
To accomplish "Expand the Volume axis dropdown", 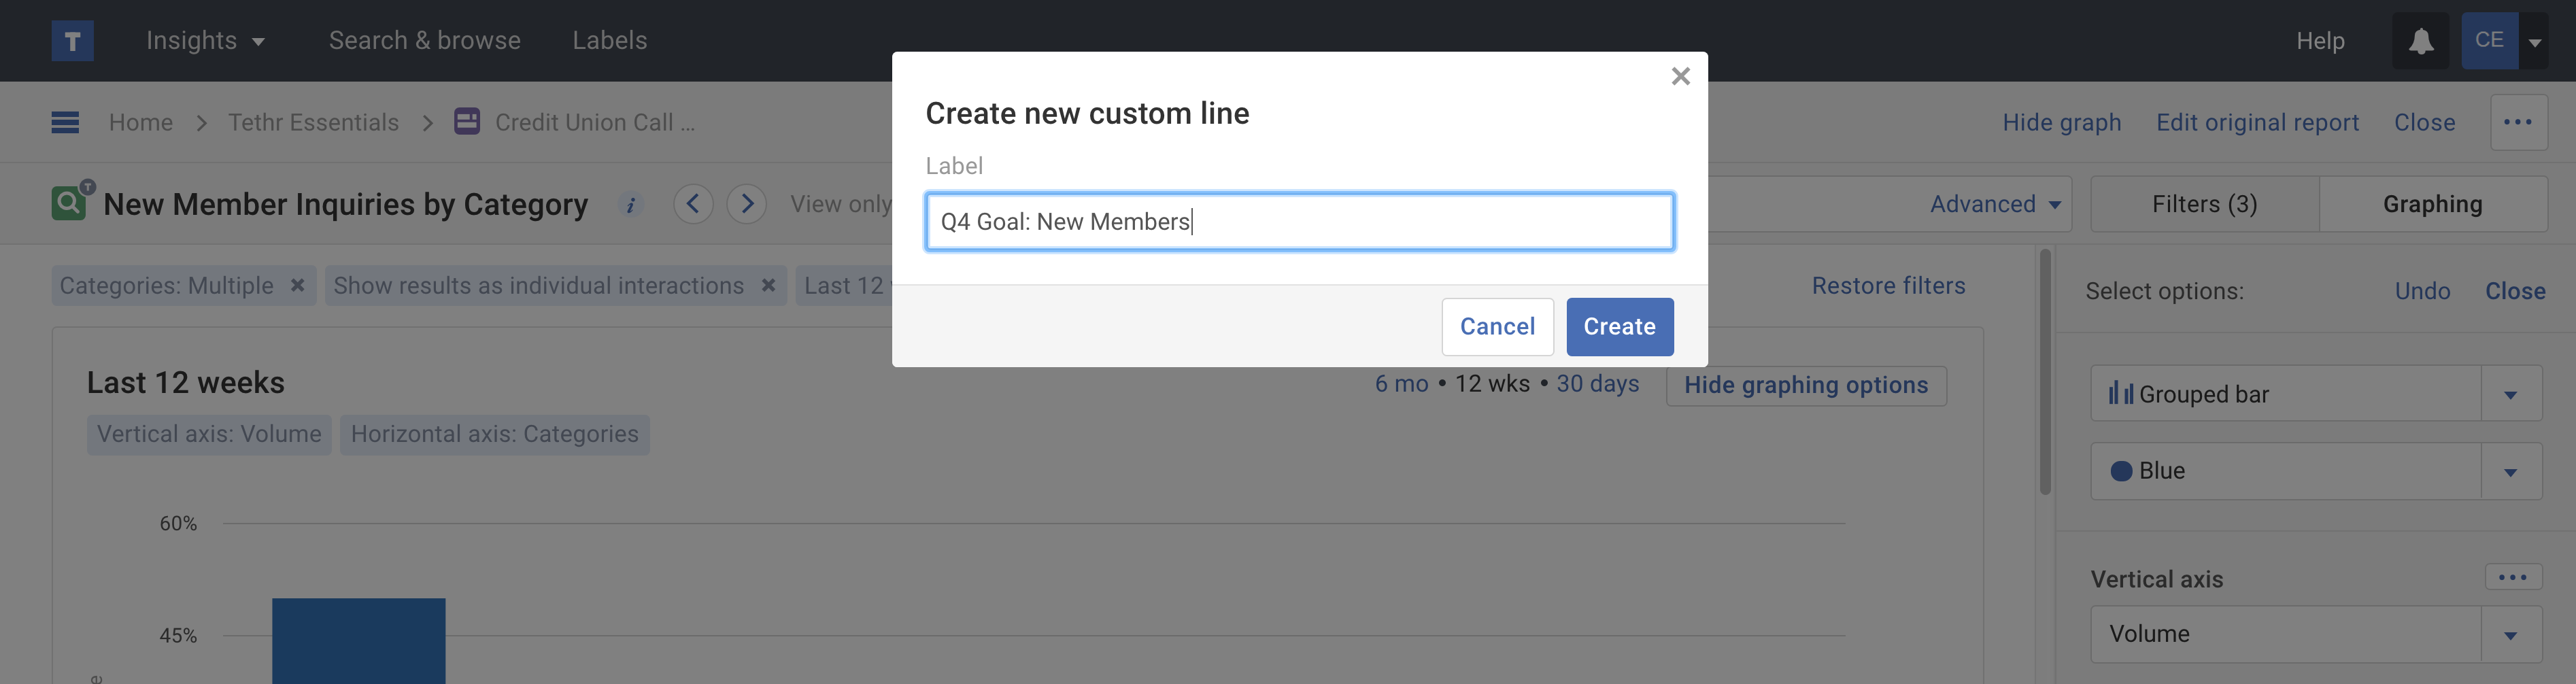I will 2510,635.
